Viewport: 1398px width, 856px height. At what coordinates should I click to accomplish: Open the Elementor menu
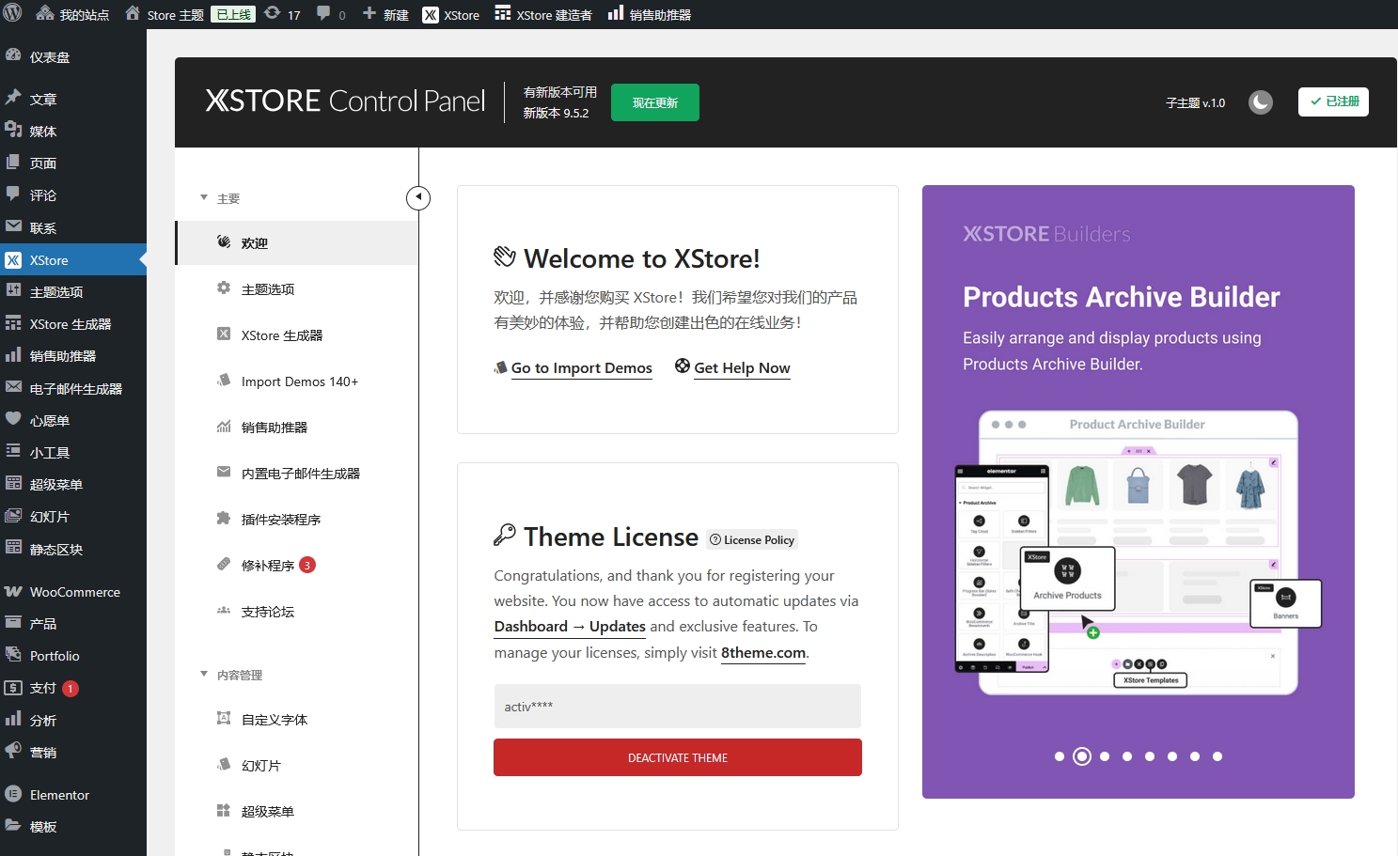[73, 795]
